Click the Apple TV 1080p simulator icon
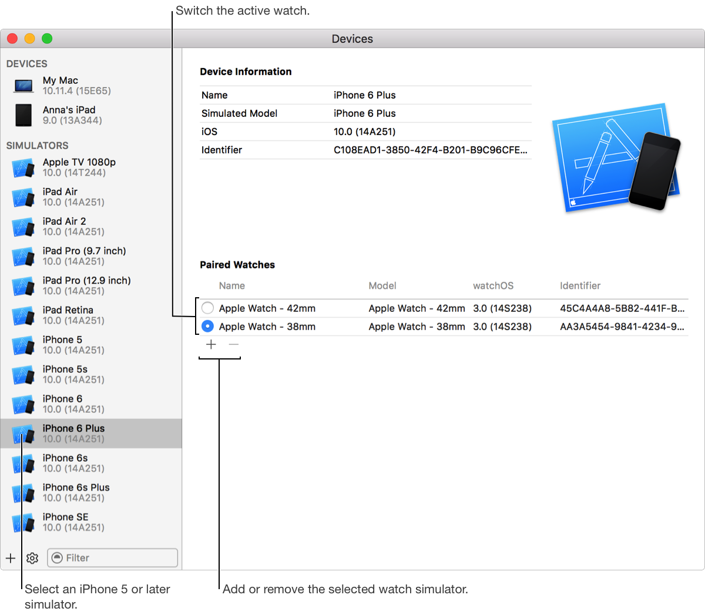The width and height of the screenshot is (705, 615). coord(23,168)
